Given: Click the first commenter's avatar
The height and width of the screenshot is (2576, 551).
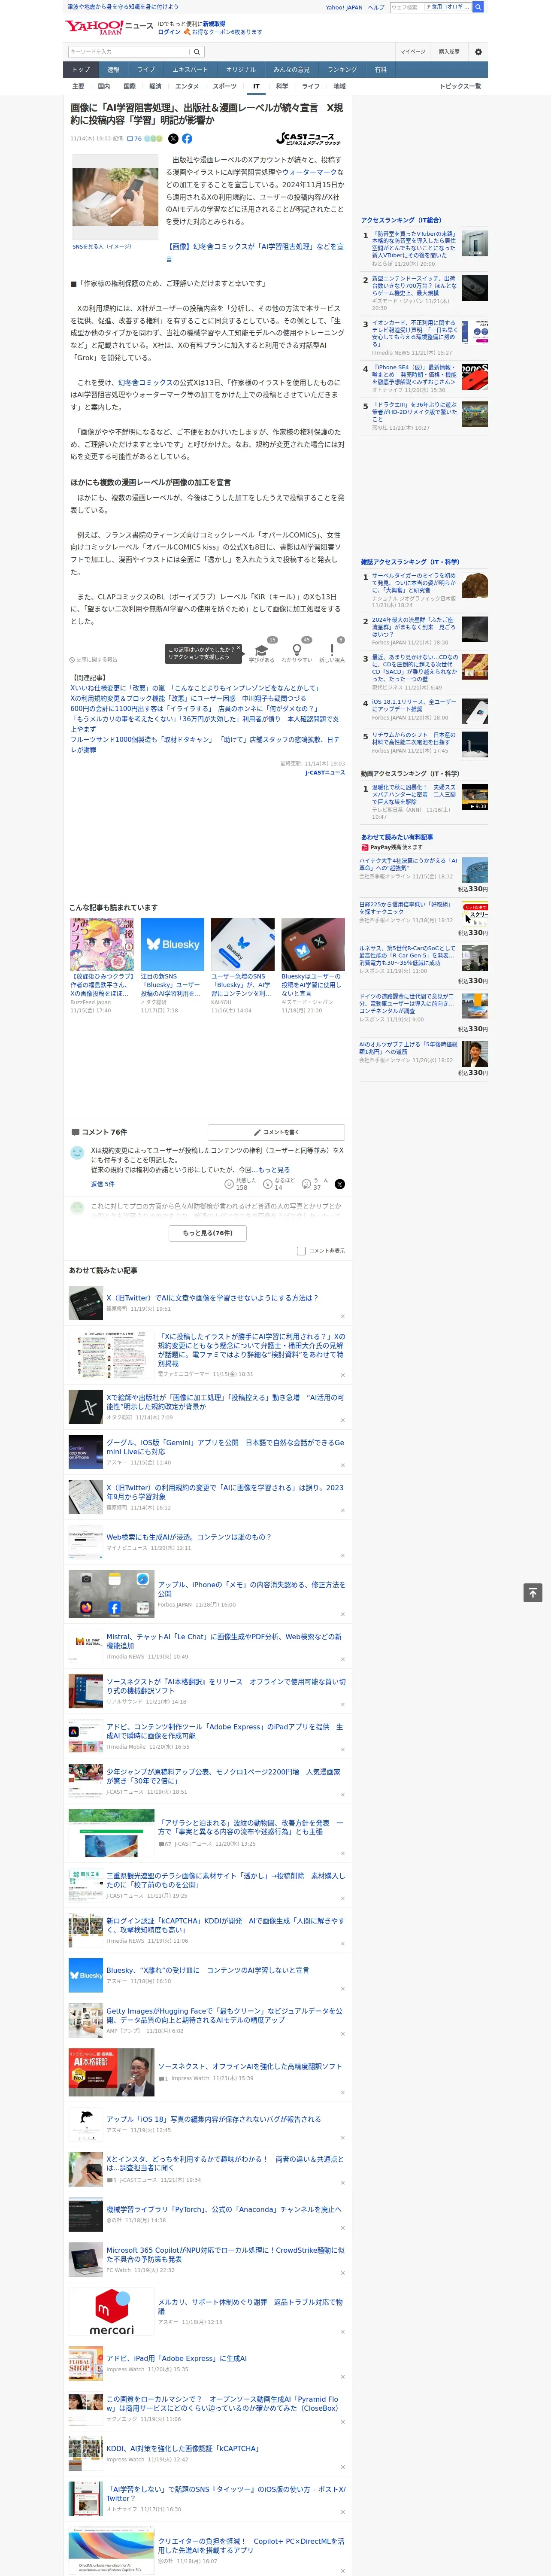Looking at the screenshot, I should (77, 1153).
